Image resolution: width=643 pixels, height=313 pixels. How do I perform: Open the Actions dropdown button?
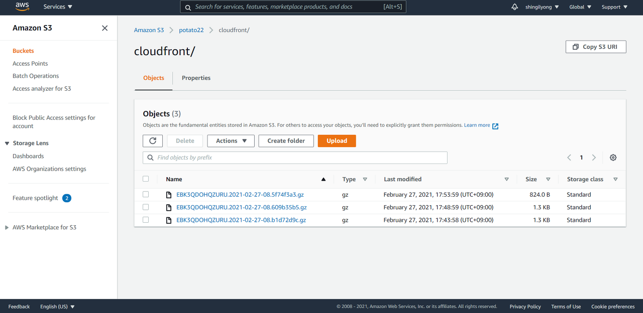(231, 141)
